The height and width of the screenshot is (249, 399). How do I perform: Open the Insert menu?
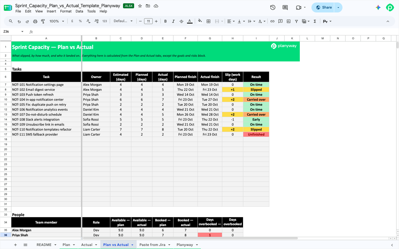click(x=51, y=11)
